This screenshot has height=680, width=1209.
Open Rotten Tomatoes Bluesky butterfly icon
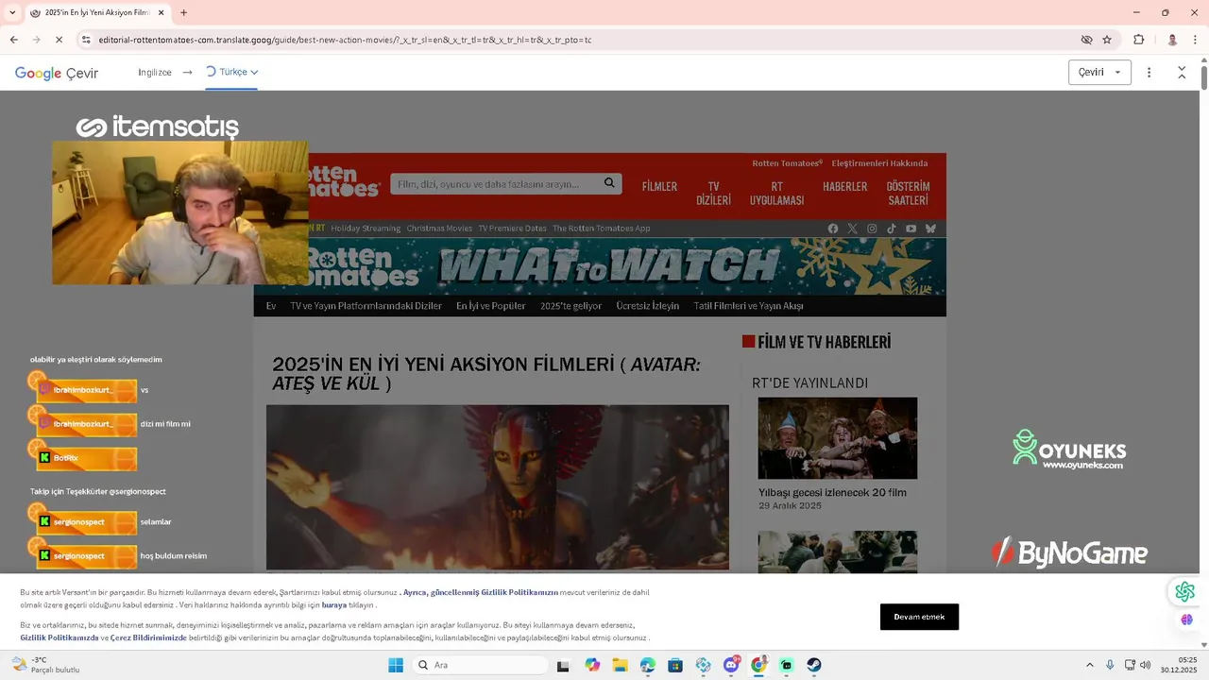(930, 229)
